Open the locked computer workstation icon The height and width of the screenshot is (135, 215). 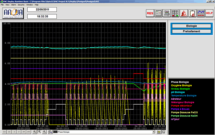coord(167,13)
